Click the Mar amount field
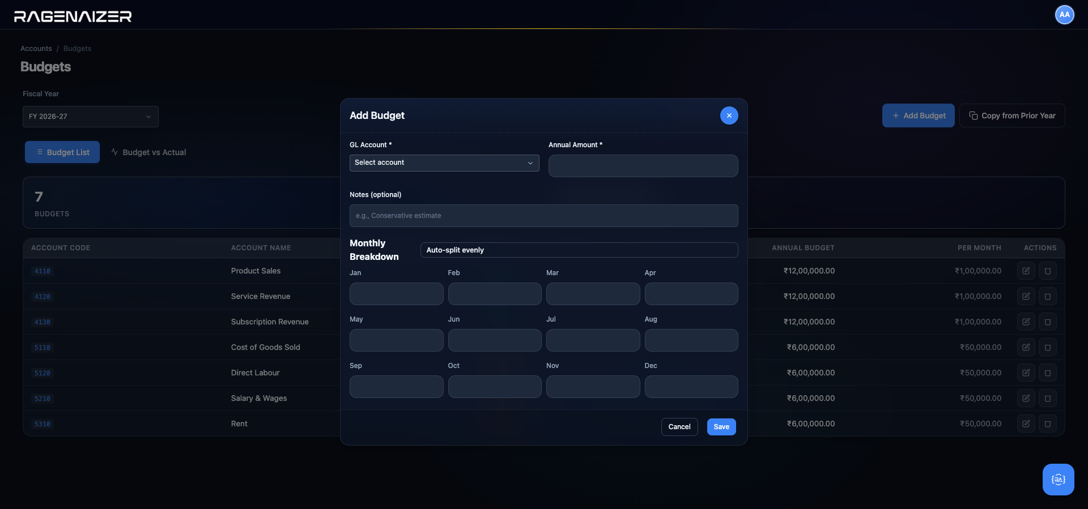 pos(593,294)
